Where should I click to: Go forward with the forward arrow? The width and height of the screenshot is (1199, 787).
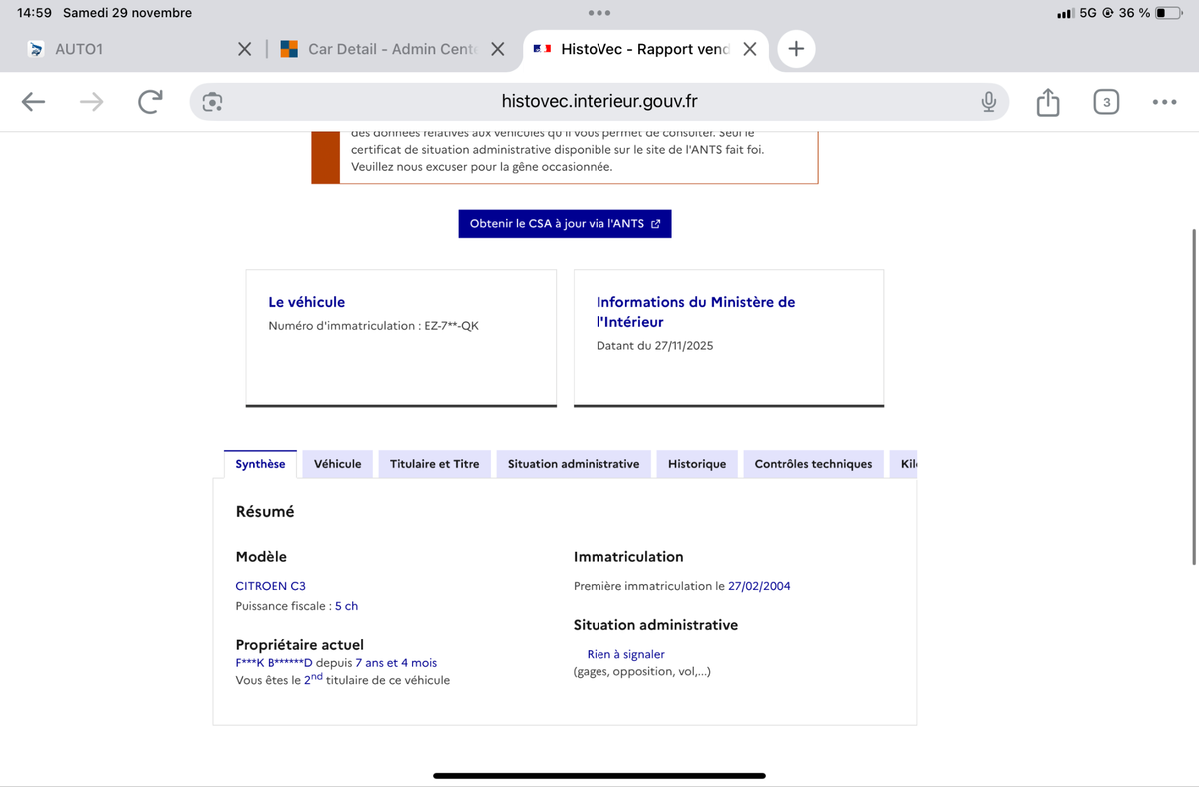(91, 101)
